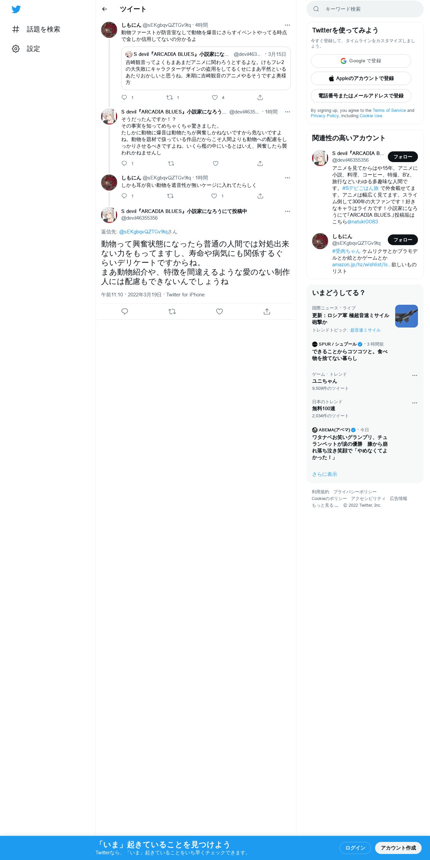This screenshot has width=430, height=860.
Task: Reply to the main tweet via bubble icon
Action: (125, 311)
